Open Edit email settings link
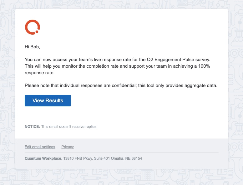The height and width of the screenshot is (185, 243). [40, 147]
